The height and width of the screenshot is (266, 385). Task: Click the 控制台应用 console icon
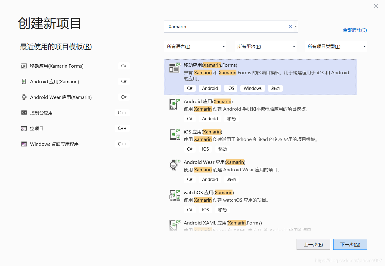tap(24, 113)
